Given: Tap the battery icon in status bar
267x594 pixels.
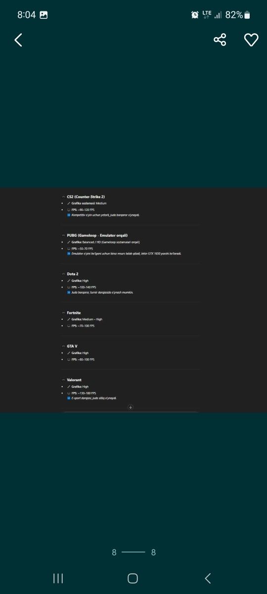Looking at the screenshot, I should click(247, 15).
